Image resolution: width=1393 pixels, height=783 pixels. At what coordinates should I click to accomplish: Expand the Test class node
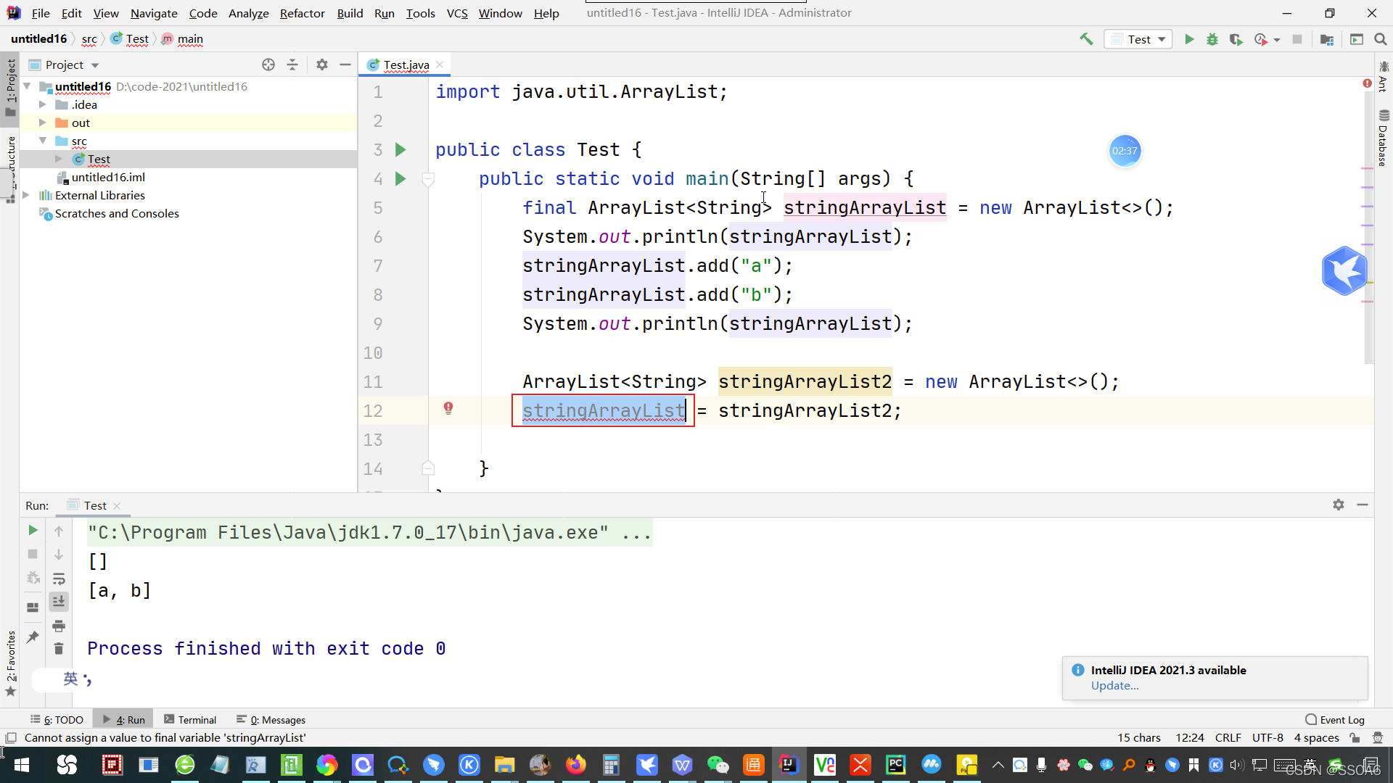(x=59, y=159)
